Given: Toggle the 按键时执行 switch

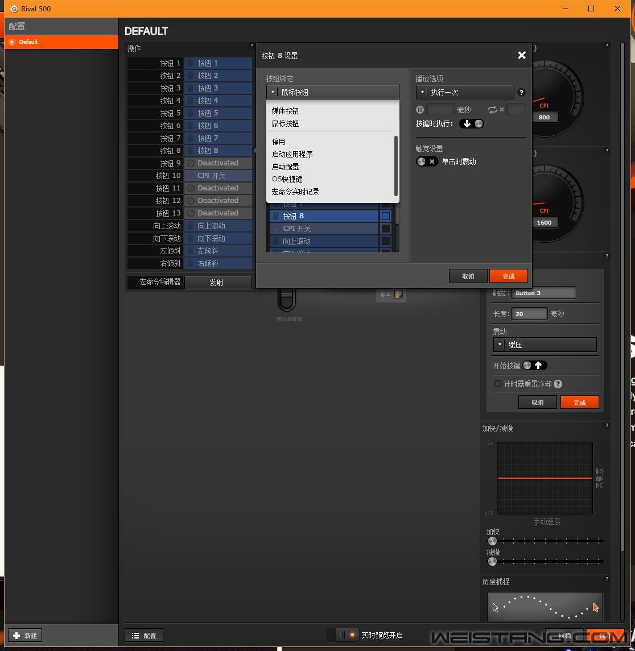Looking at the screenshot, I should 471,123.
